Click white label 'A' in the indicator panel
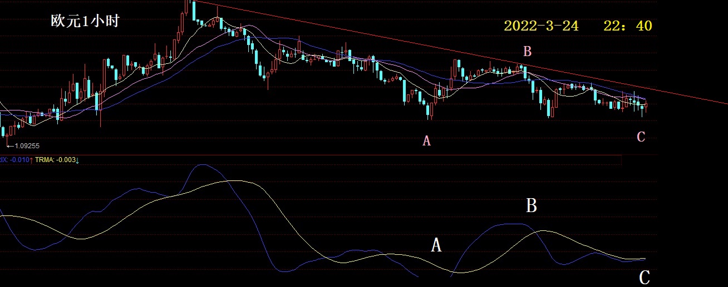 tap(436, 245)
